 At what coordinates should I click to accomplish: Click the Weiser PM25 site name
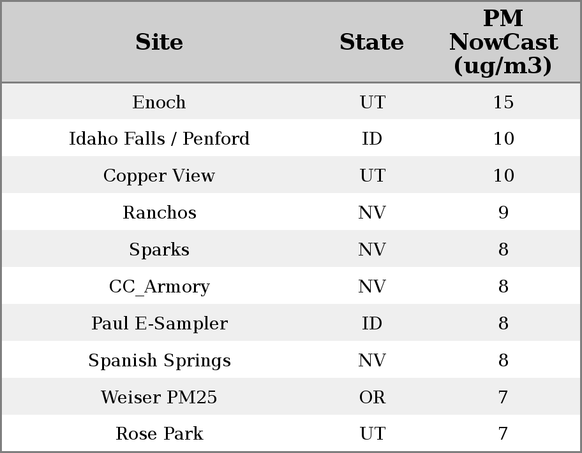[159, 398]
